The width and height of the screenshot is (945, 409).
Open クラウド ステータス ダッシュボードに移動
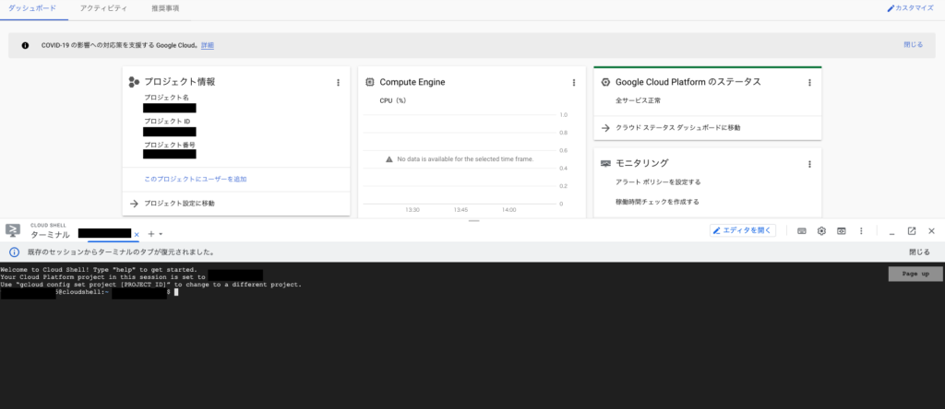678,127
